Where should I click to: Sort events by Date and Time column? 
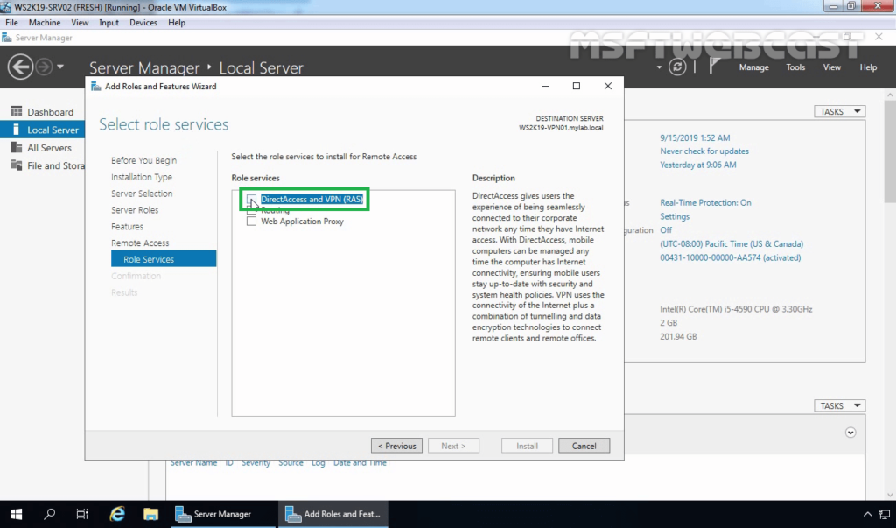(x=360, y=463)
